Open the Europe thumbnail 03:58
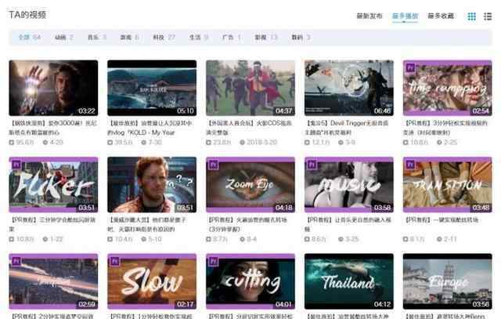This screenshot has height=319, width=501. click(x=447, y=281)
